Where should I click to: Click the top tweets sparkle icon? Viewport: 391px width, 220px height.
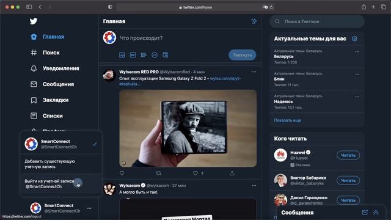254,21
